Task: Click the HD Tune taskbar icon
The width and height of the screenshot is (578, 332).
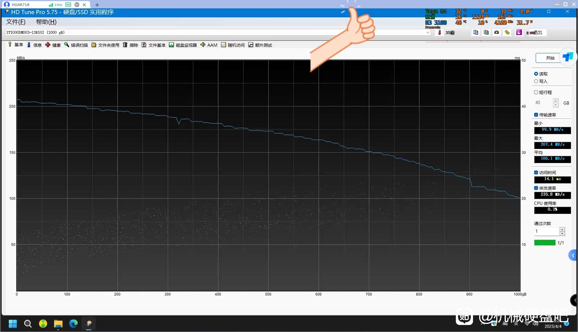Action: [89, 324]
